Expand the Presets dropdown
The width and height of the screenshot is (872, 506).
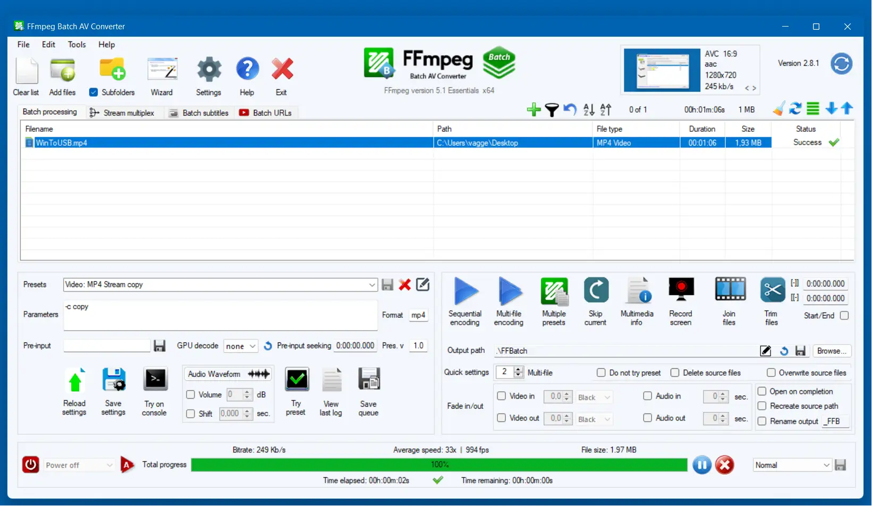[371, 285]
